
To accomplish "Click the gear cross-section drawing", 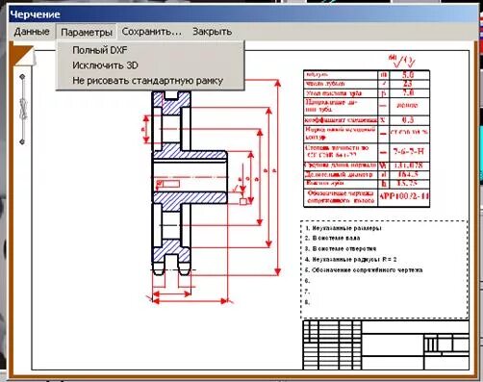I will [190, 184].
